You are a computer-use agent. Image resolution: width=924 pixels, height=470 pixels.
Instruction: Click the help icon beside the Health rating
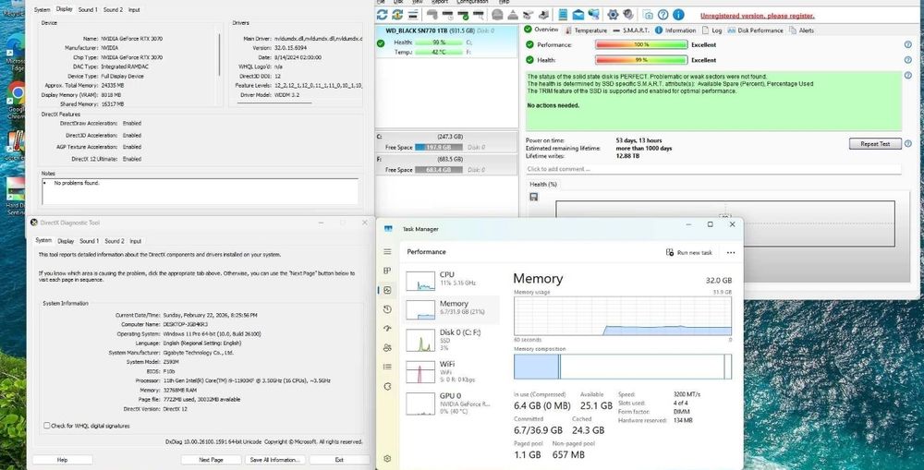point(908,60)
